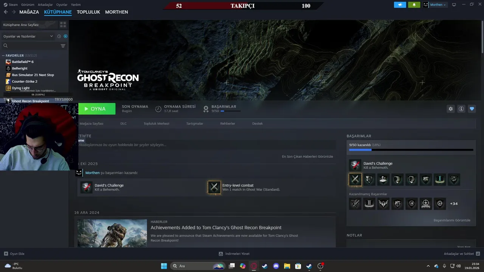Open Tartışmalar link

[x=195, y=124]
